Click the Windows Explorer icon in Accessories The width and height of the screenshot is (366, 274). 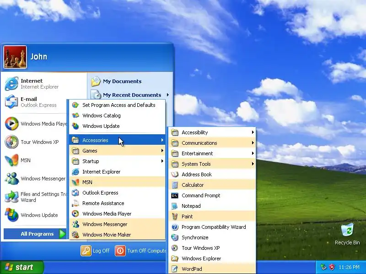click(175, 258)
